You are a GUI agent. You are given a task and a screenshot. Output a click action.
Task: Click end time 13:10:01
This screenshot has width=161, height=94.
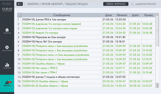pos(147,59)
